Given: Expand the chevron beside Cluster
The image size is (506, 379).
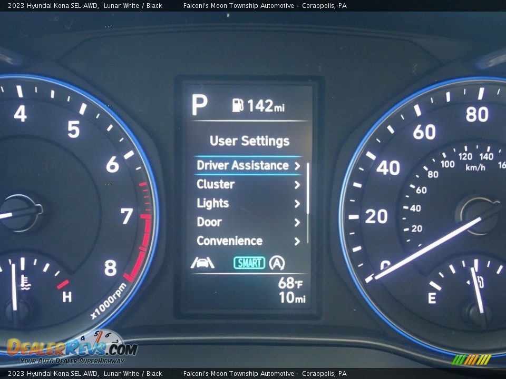Looking at the screenshot, I should pyautogui.click(x=297, y=185).
